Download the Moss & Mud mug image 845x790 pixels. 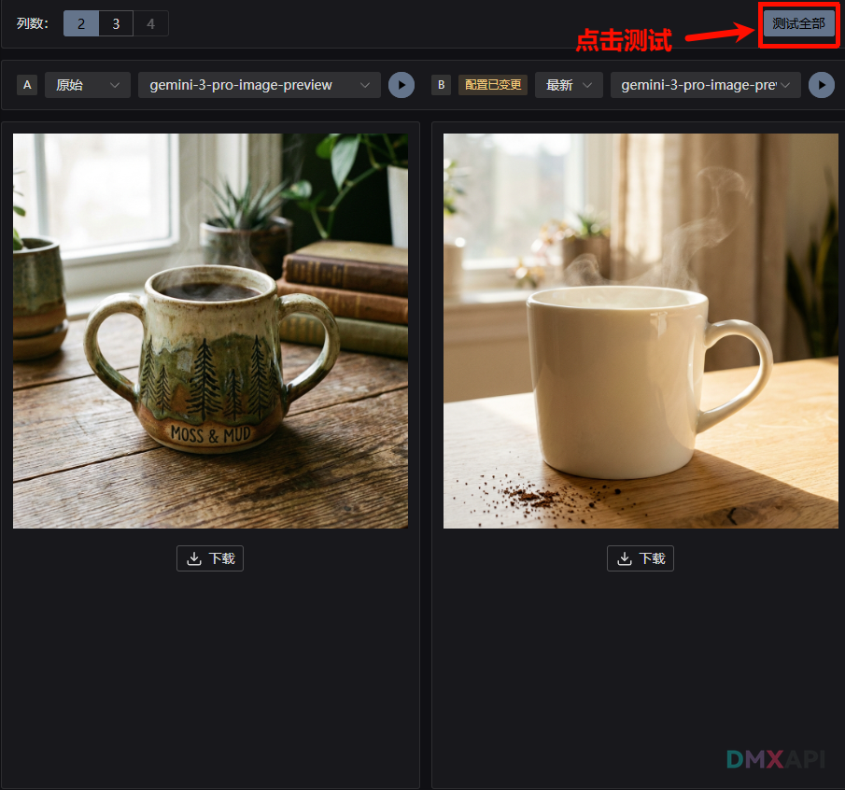click(x=210, y=558)
